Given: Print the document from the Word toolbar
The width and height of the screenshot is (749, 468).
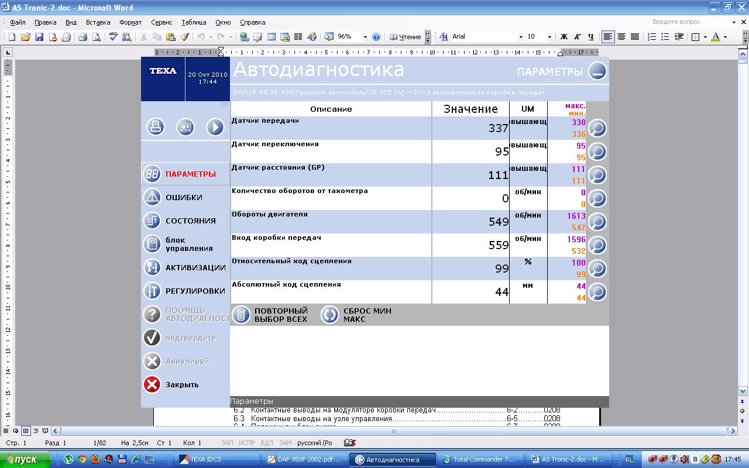Looking at the screenshot, I should click(83, 37).
